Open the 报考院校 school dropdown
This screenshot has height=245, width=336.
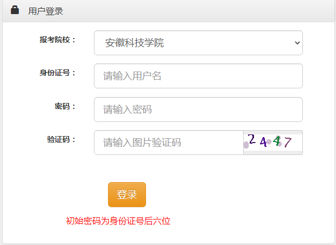click(x=198, y=43)
